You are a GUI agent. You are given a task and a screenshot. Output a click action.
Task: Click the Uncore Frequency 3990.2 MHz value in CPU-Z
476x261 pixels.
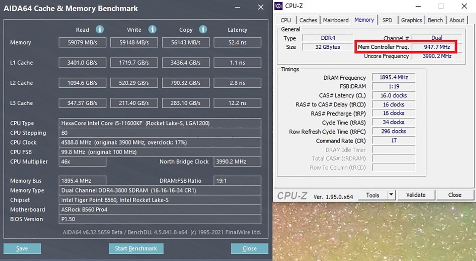pyautogui.click(x=437, y=56)
